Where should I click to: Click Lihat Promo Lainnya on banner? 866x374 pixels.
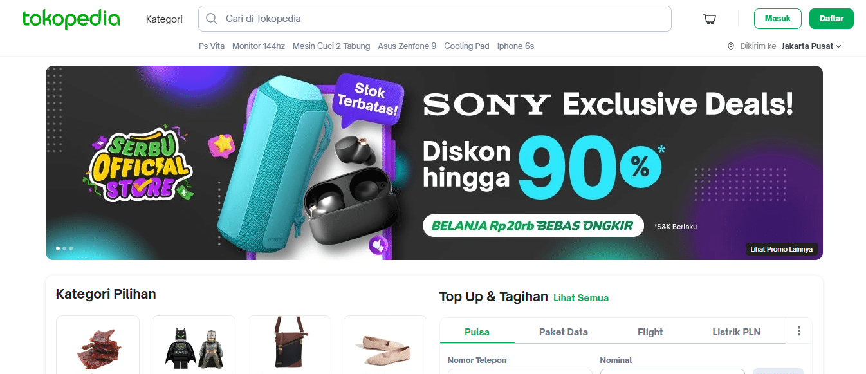pos(781,249)
